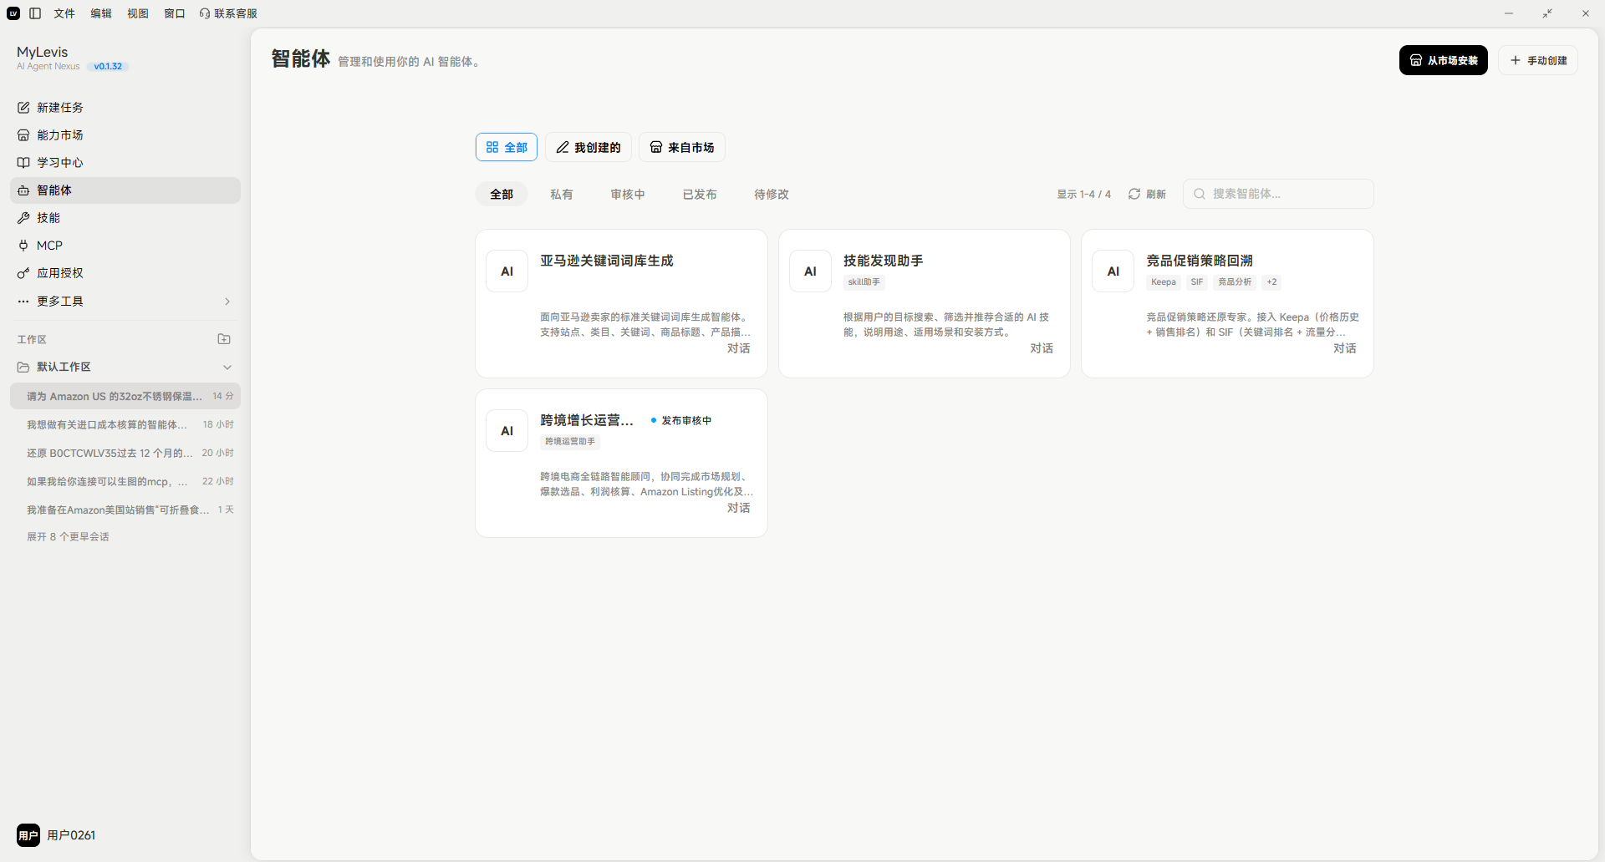Focus the 搜索智能体 search field
This screenshot has width=1605, height=862.
1278,194
